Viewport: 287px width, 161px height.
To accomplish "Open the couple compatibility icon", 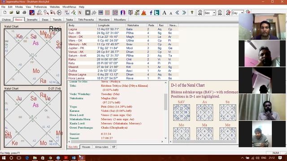I will [x=123, y=13].
